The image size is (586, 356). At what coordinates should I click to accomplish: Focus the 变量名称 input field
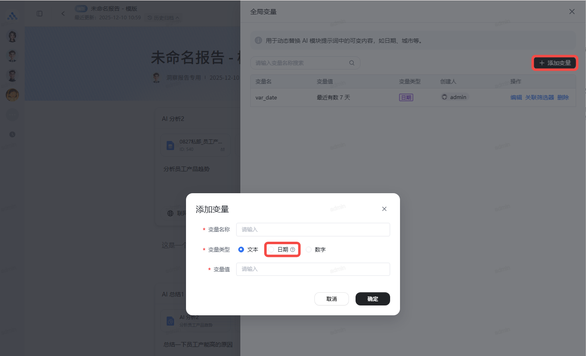coord(313,229)
